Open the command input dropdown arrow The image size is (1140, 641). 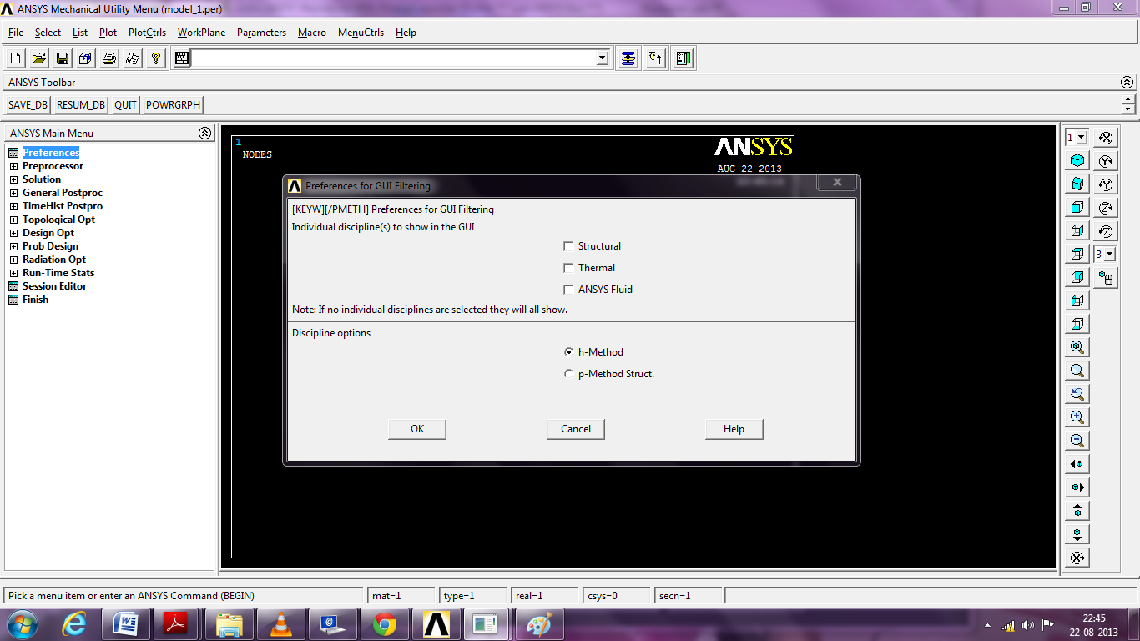[x=603, y=58]
